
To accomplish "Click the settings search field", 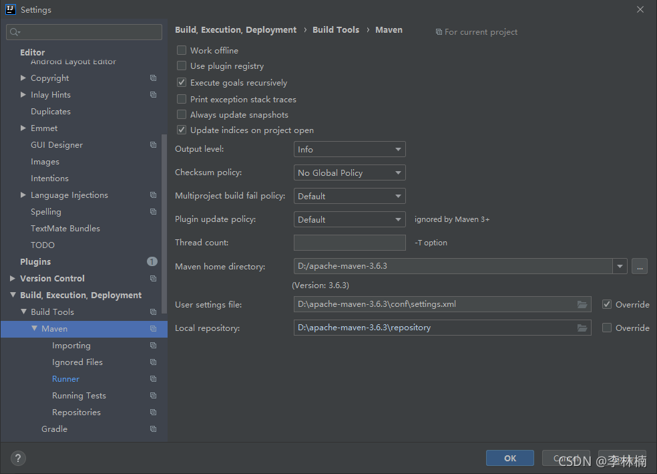I will tap(84, 32).
